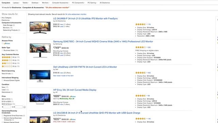Click the Prime badge next to LG 34UC88-B price

pyautogui.click(x=73, y=119)
